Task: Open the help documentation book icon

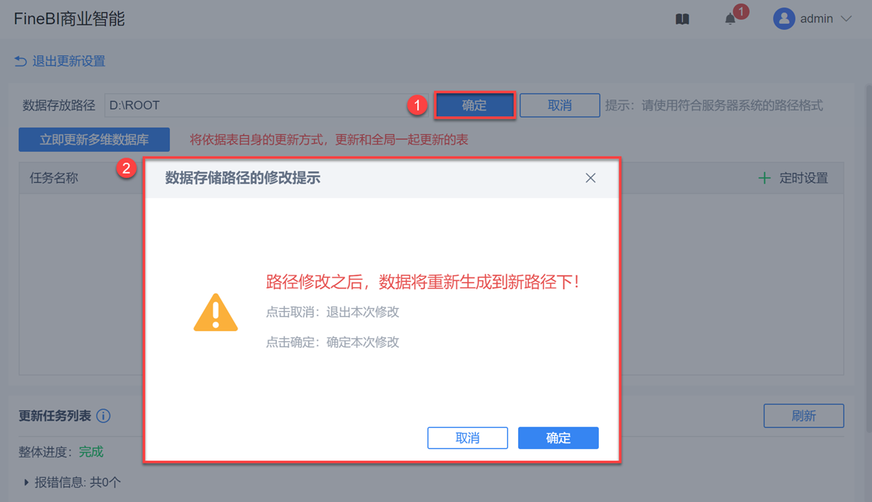Action: pos(682,20)
